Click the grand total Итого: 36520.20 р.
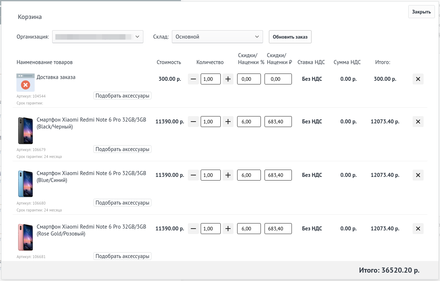The width and height of the screenshot is (440, 281). click(389, 271)
